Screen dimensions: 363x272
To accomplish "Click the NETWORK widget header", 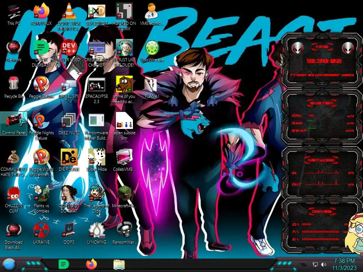I will [322, 160].
